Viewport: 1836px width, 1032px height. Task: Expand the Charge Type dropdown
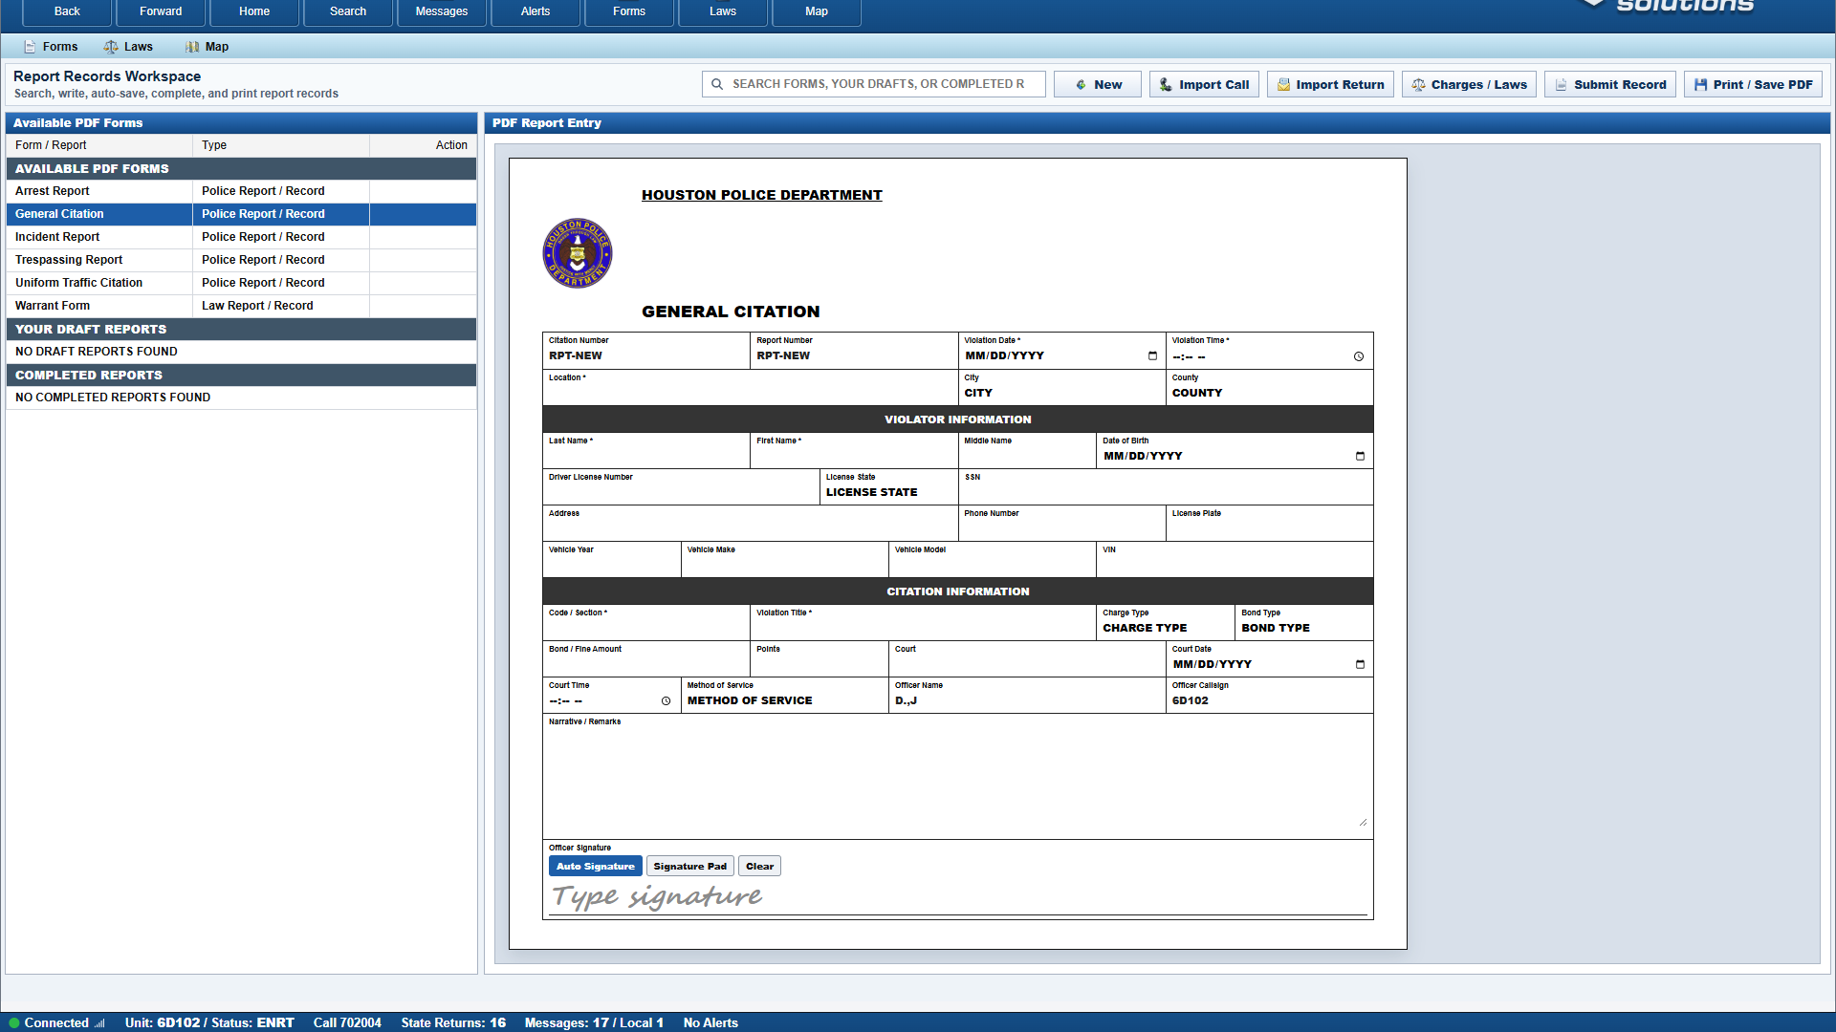(1165, 628)
